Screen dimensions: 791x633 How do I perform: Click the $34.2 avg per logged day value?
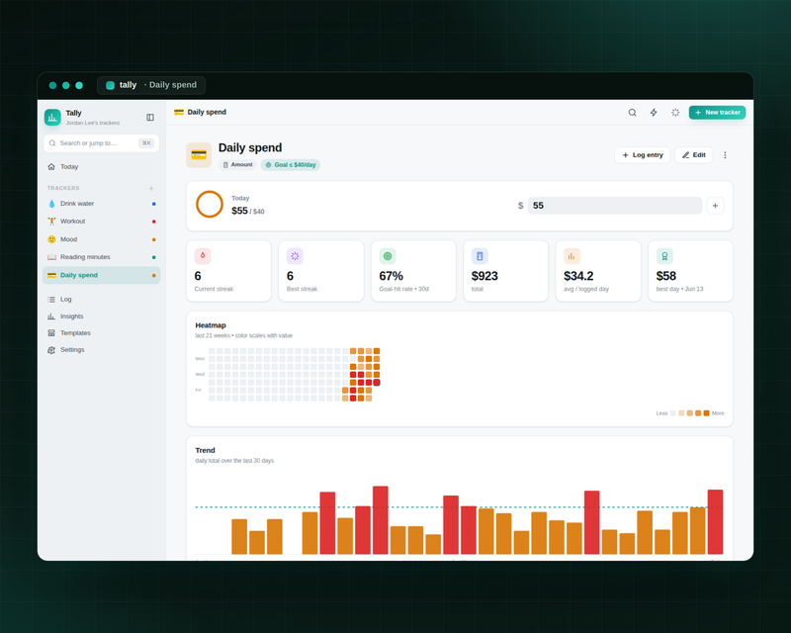[578, 276]
